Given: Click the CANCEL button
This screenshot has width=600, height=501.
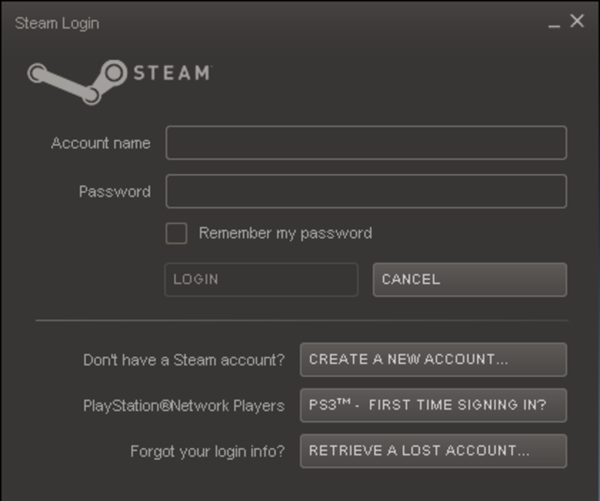Looking at the screenshot, I should (470, 280).
